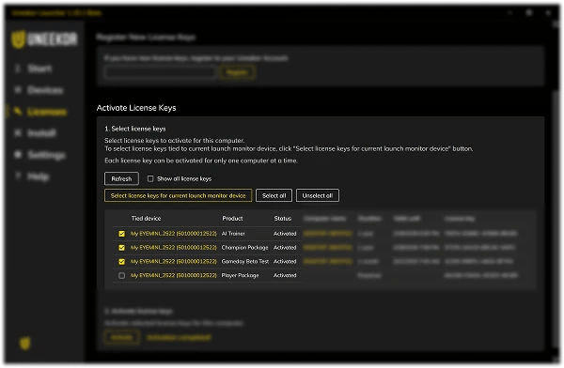The image size is (564, 368).
Task: Open the Help question icon
Action: pos(18,176)
